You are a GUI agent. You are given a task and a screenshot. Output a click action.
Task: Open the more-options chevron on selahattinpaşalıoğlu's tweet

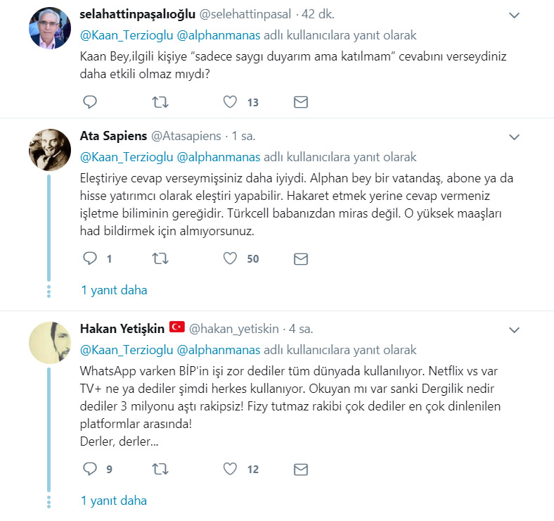point(514,15)
